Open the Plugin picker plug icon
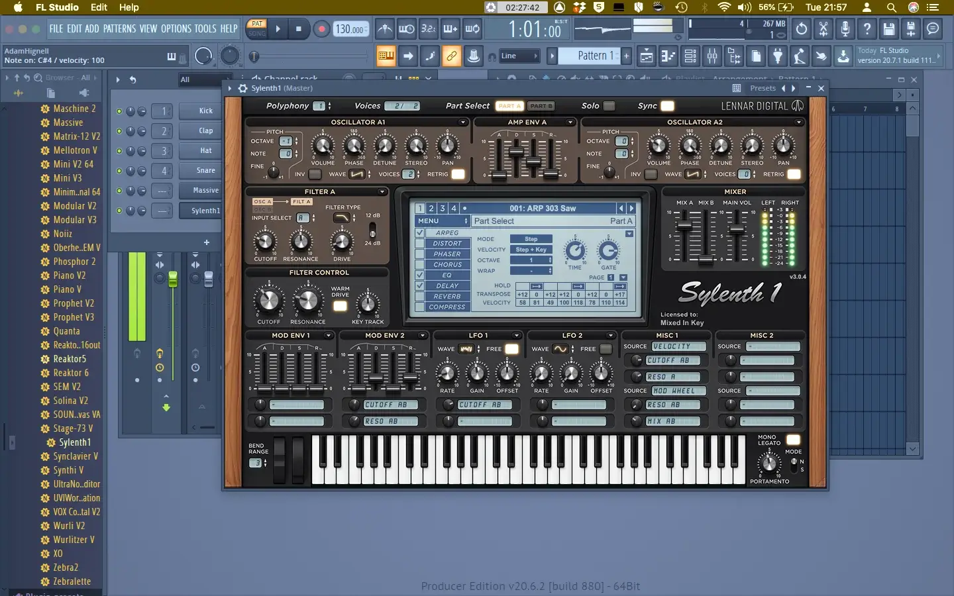 (778, 56)
